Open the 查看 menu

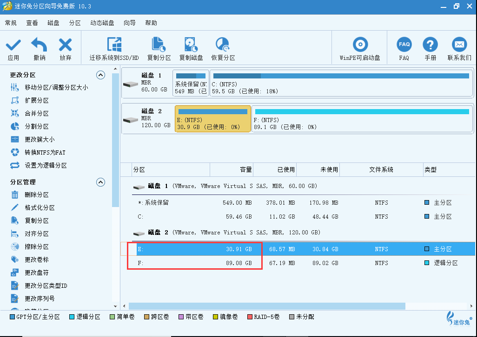click(32, 23)
